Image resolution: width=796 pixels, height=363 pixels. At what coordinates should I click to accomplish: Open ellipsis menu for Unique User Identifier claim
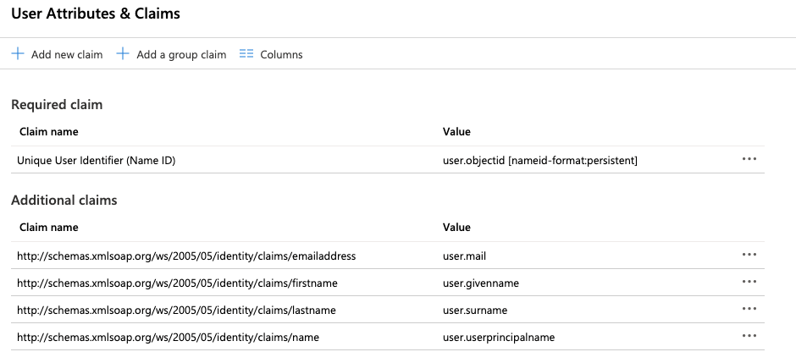(x=749, y=159)
